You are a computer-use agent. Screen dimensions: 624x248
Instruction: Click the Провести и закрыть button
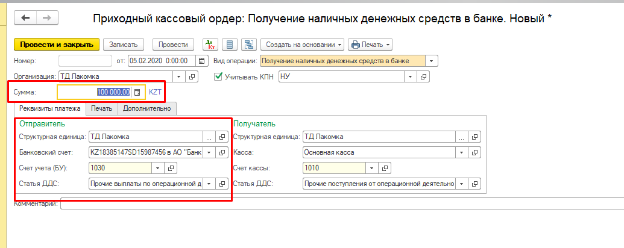coord(57,45)
